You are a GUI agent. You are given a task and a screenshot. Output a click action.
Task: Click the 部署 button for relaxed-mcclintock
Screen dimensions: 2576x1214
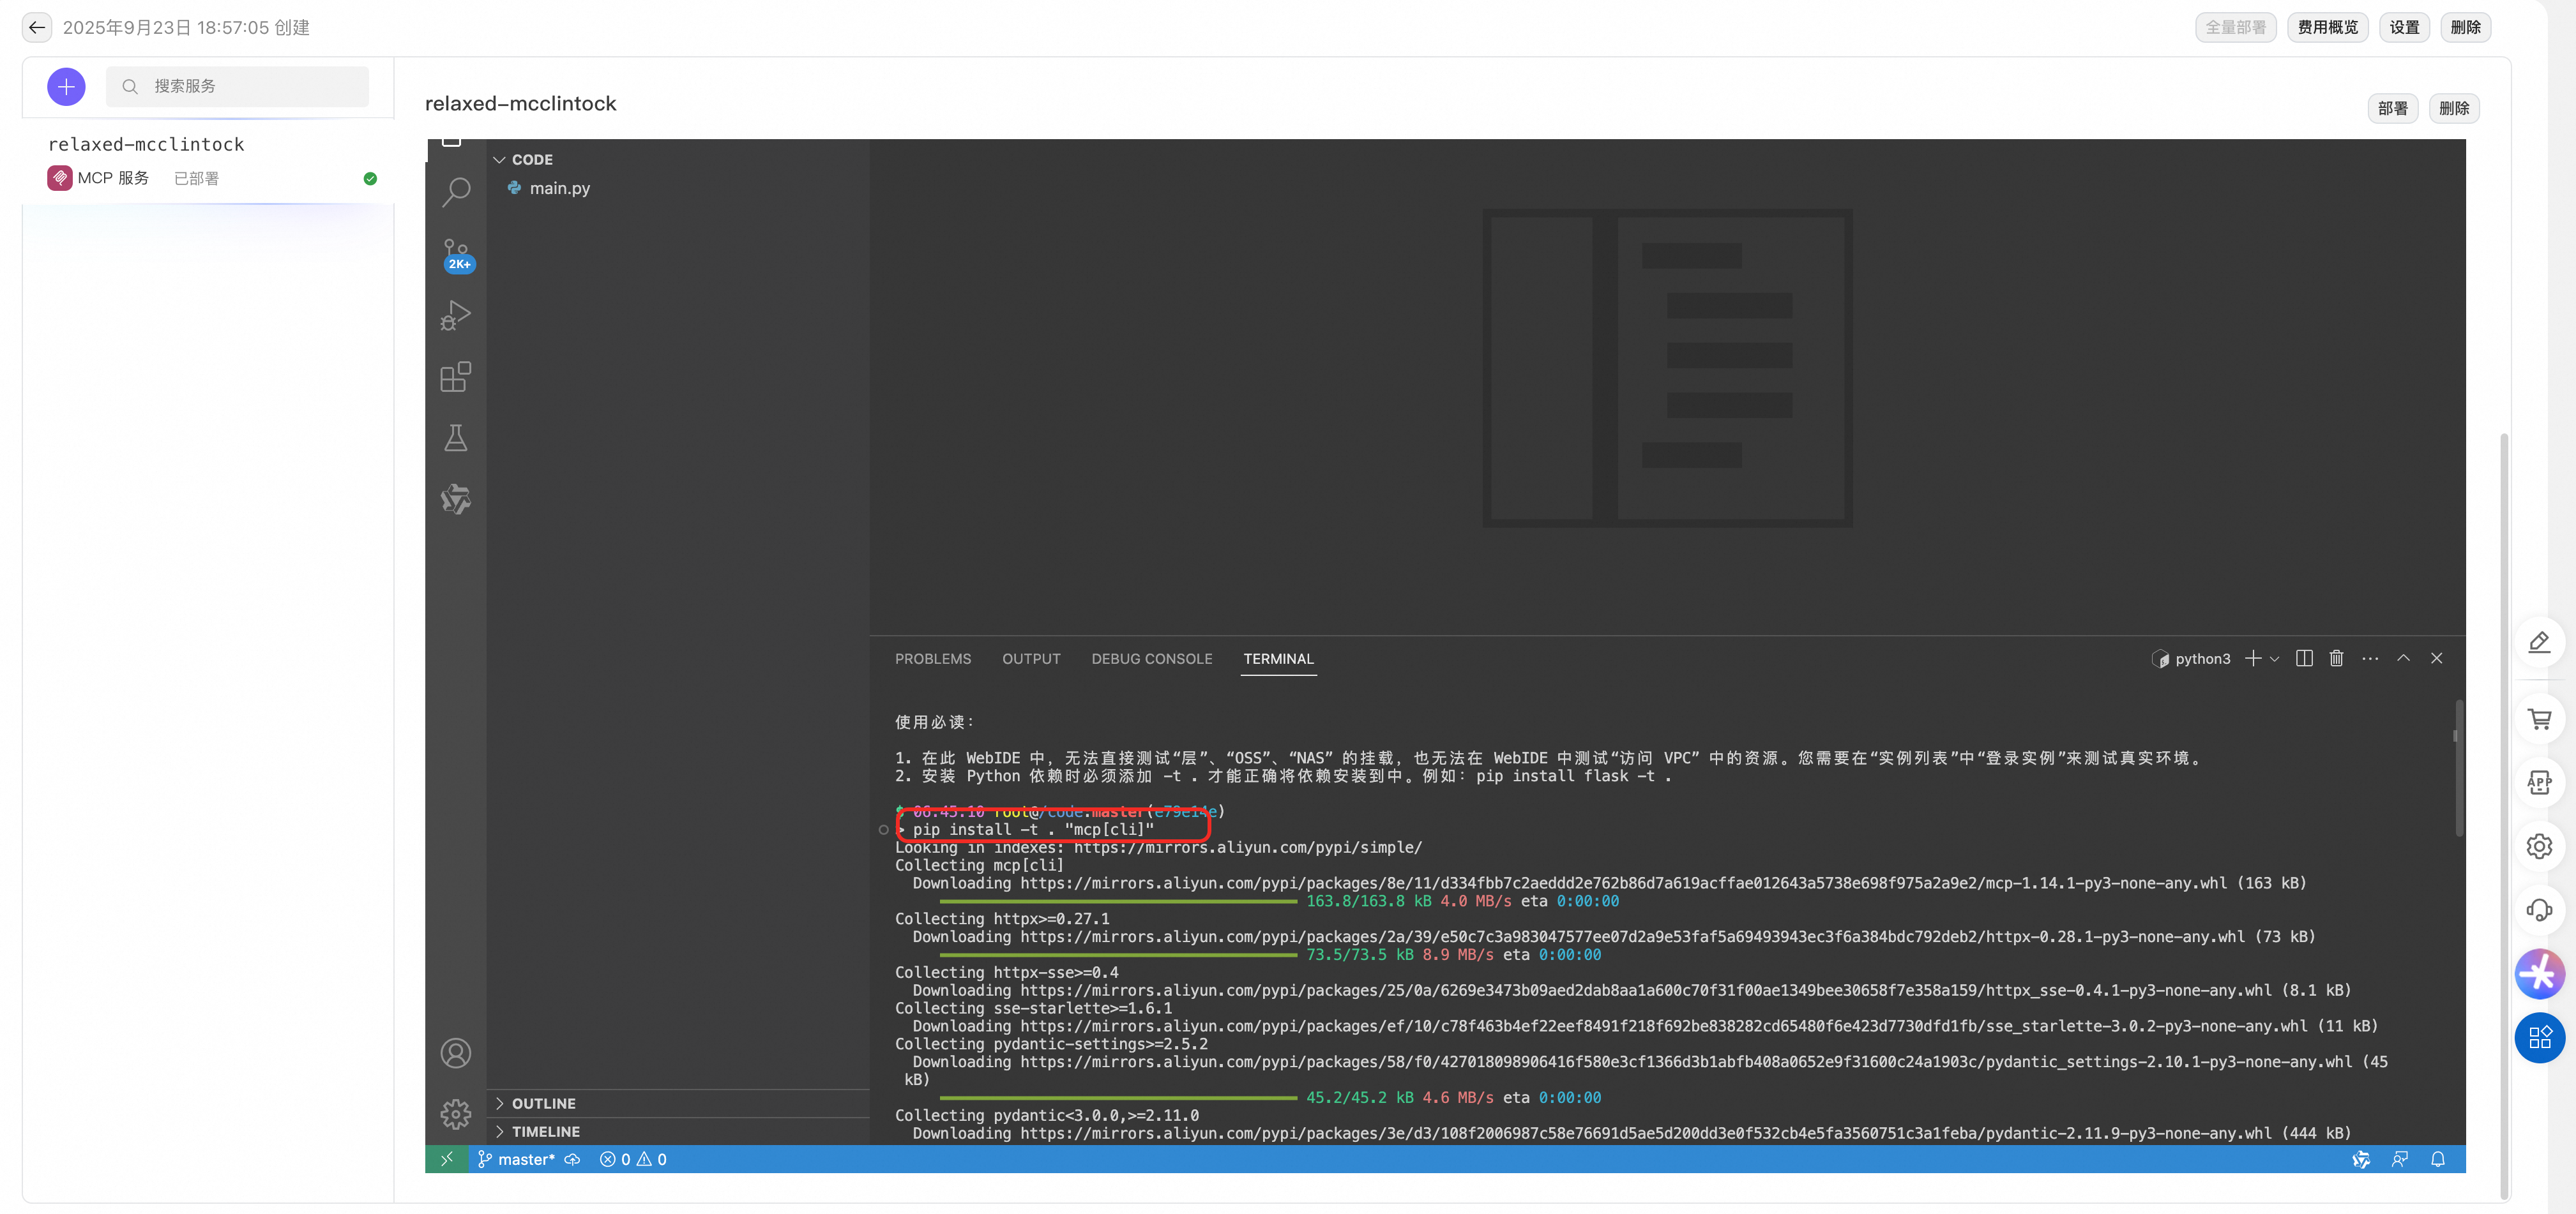pyautogui.click(x=2392, y=108)
